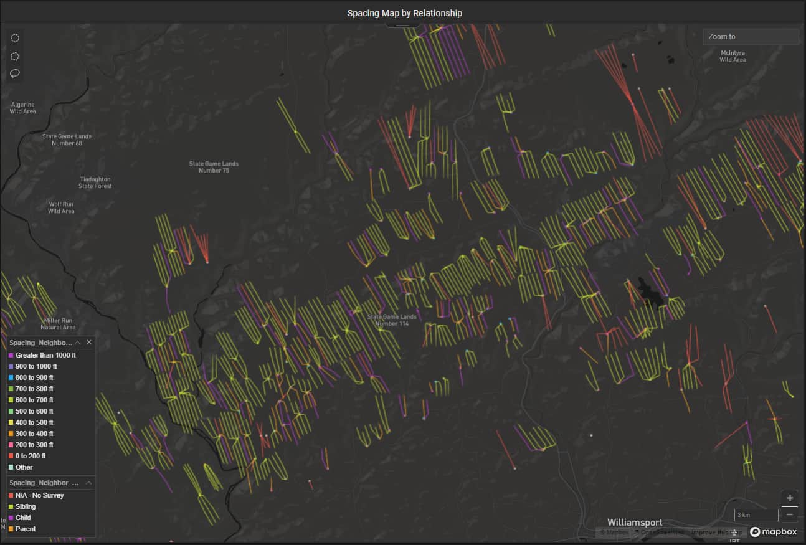Click the N/A - No Survey legend entry
Viewport: 806px width, 545px height.
coord(39,495)
